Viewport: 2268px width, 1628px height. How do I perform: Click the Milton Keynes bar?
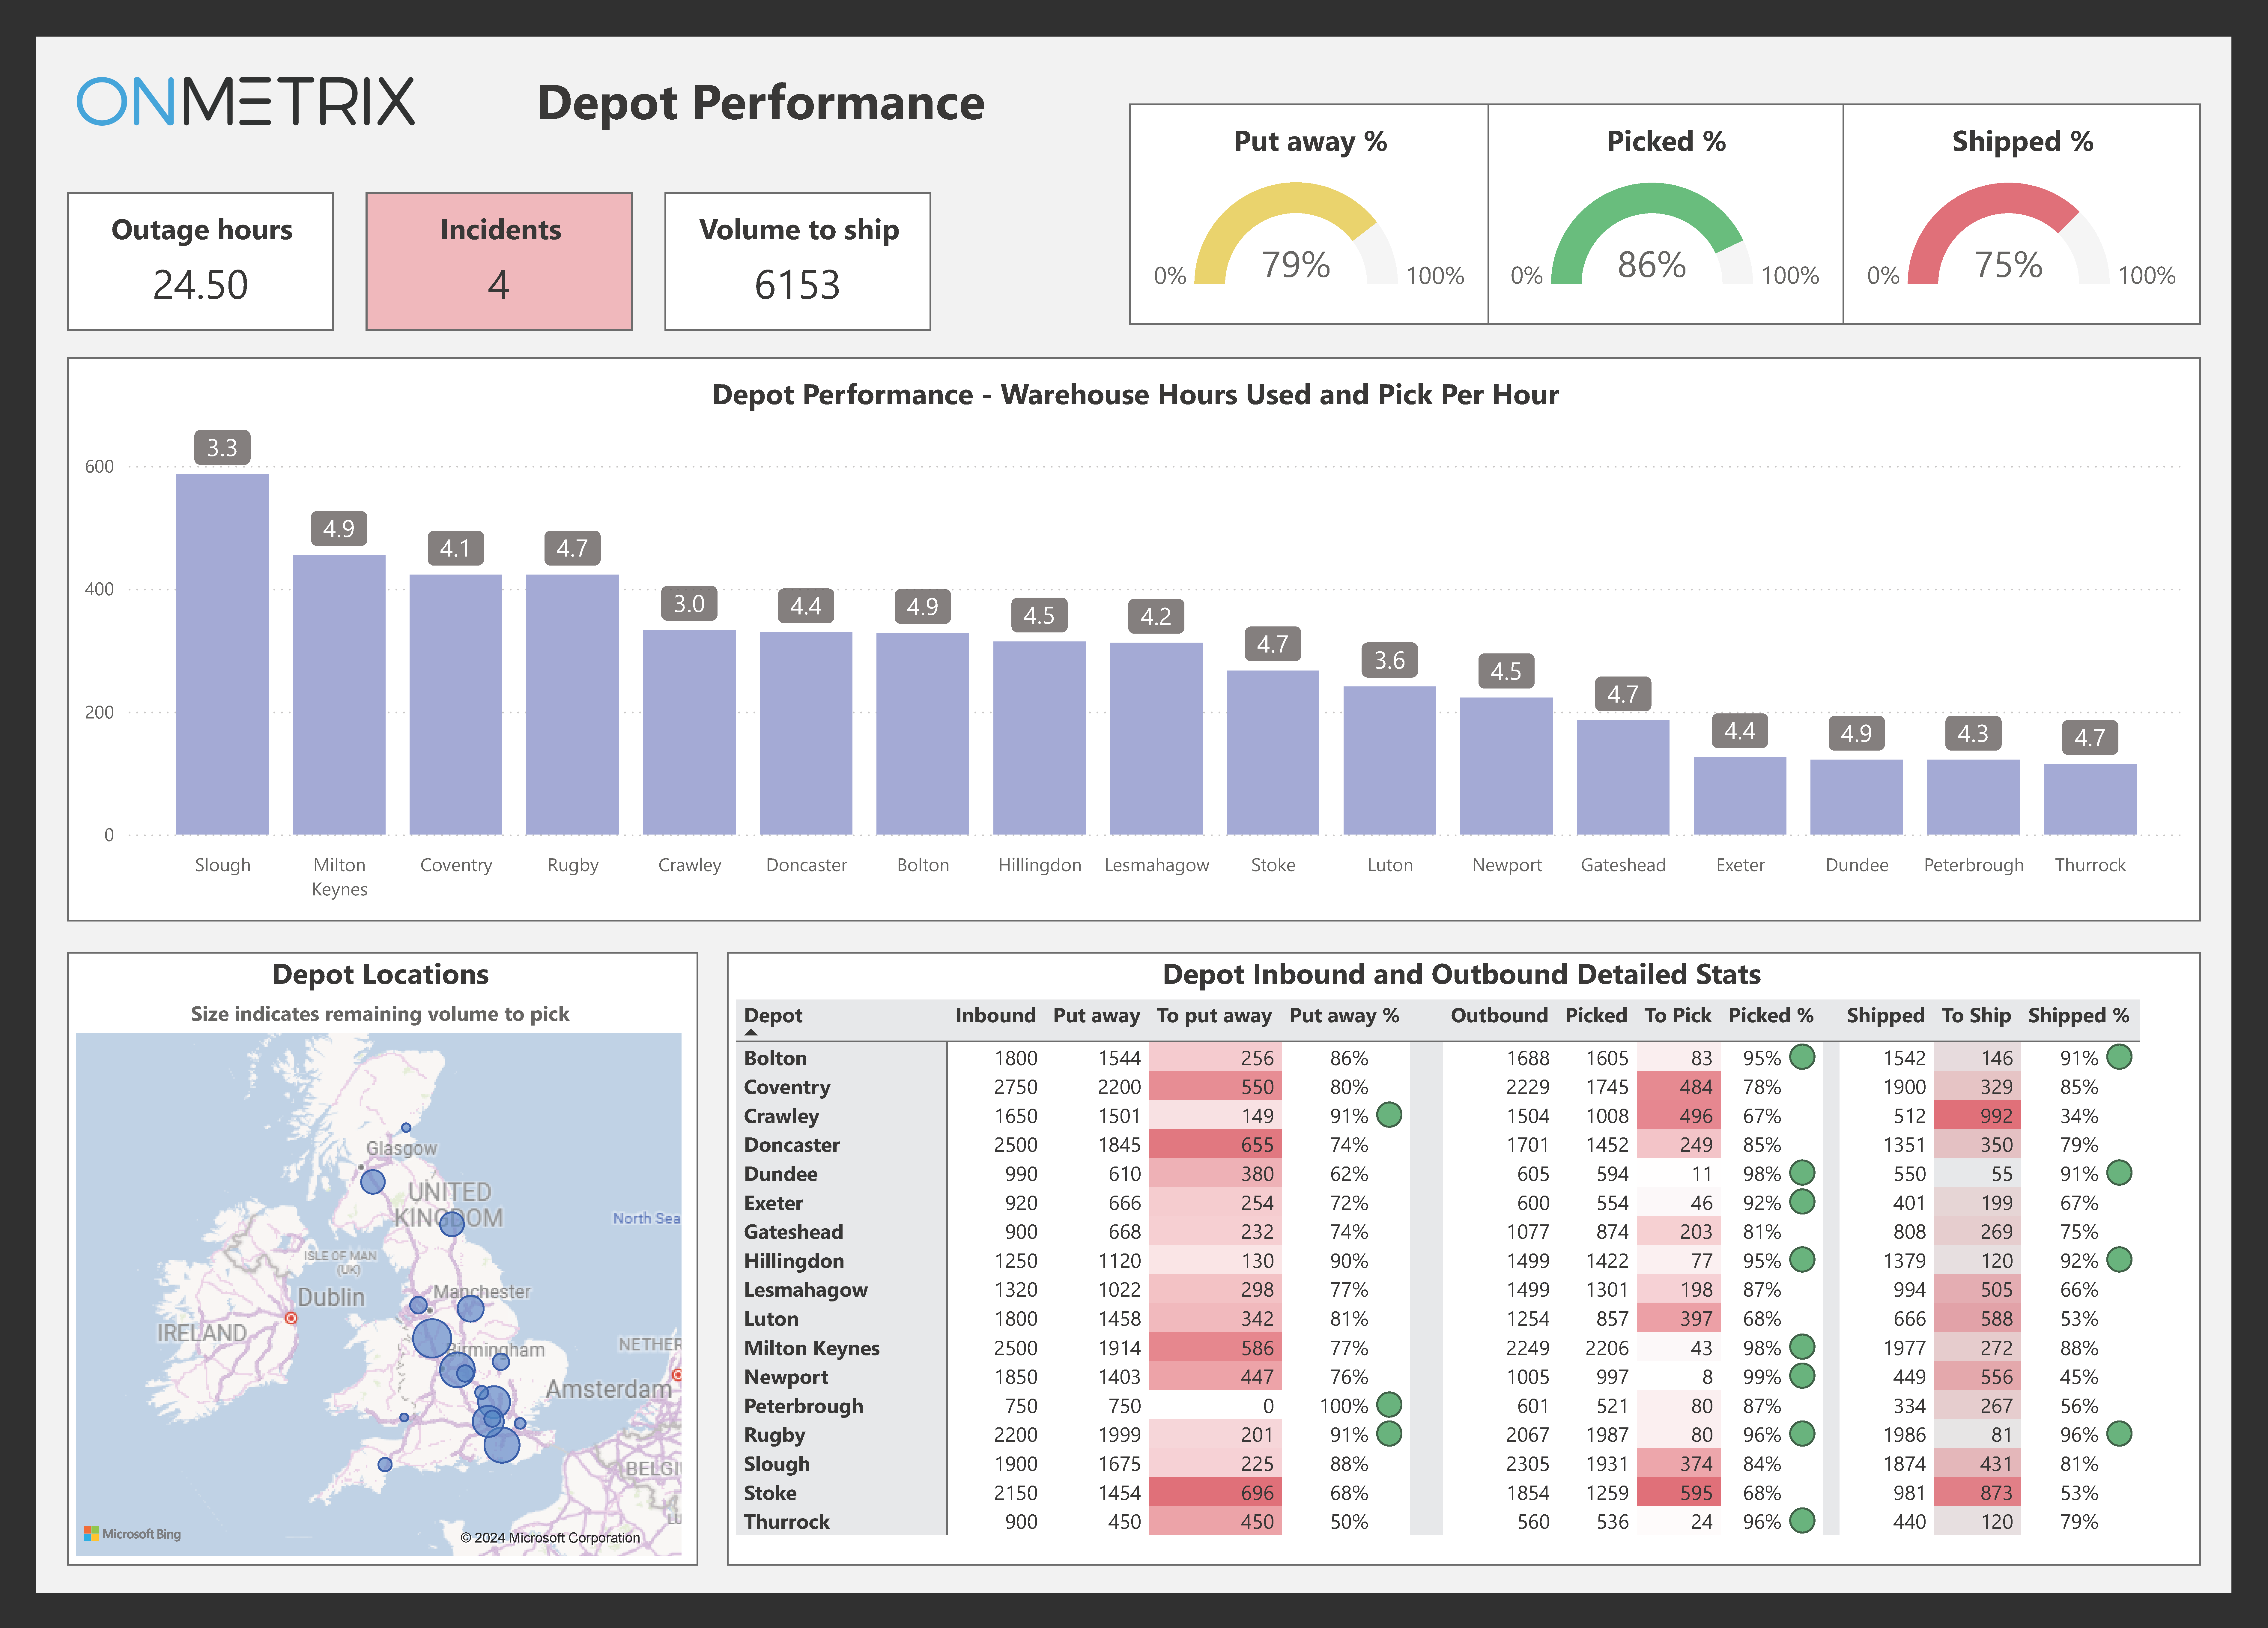(339, 695)
